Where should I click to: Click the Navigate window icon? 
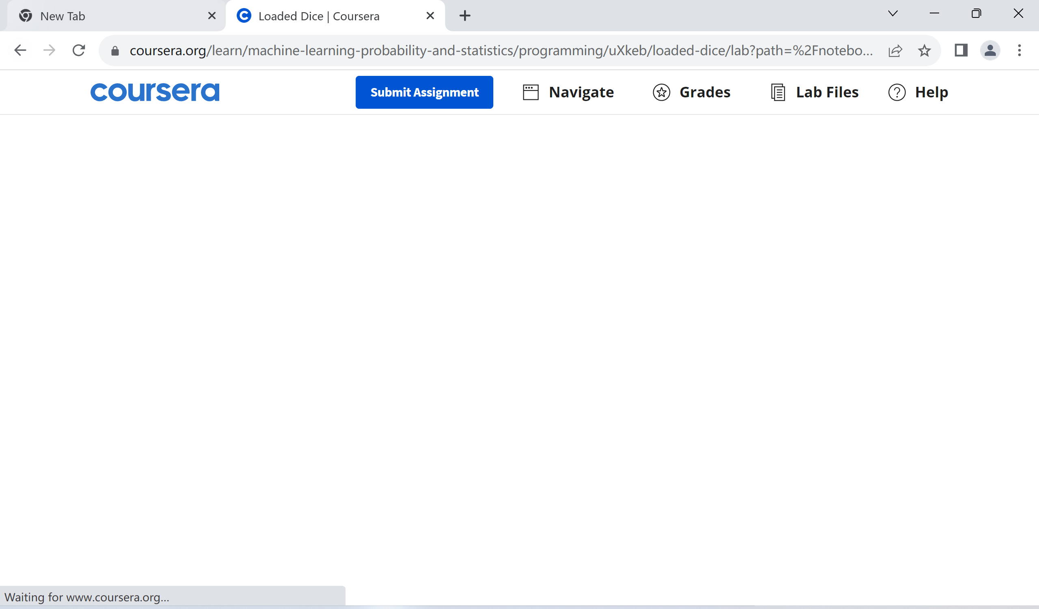[530, 92]
